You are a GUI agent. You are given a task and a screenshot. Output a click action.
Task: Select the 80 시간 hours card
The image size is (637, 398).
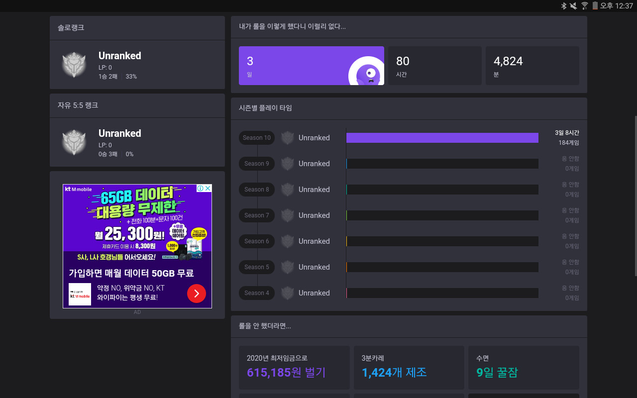(435, 66)
